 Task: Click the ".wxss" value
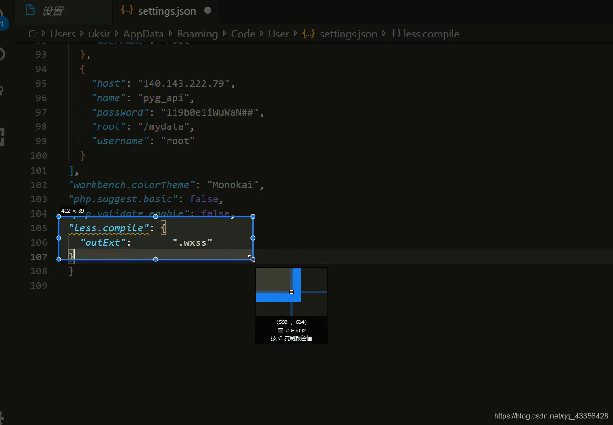[x=192, y=242]
